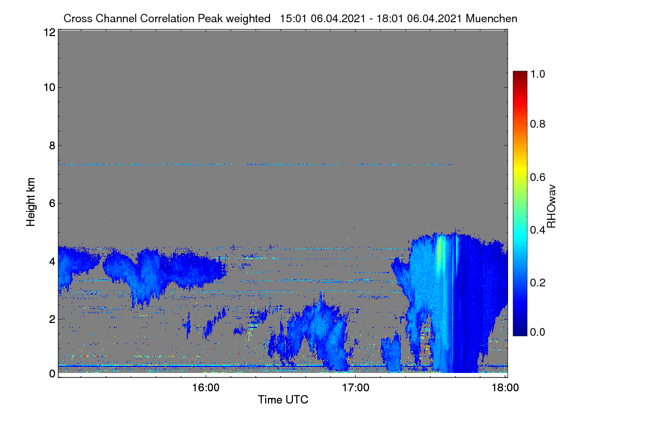Click the low blue cloud echo near 16:50
This screenshot has width=667, height=444.
[x=320, y=333]
